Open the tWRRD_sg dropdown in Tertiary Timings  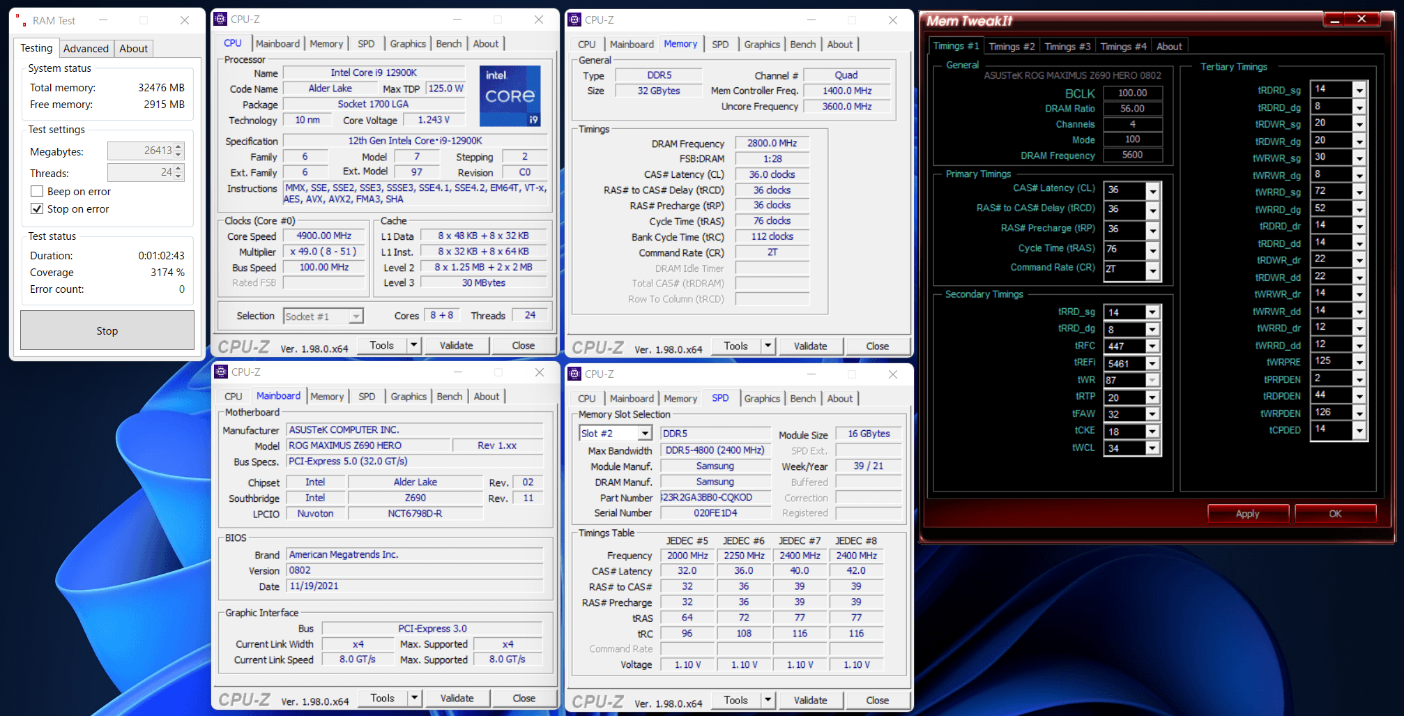(x=1359, y=192)
